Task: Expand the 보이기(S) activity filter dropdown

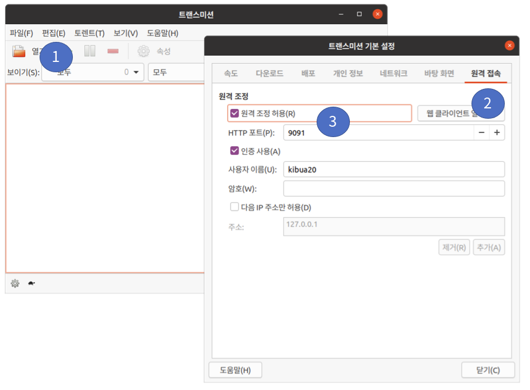Action: point(93,72)
